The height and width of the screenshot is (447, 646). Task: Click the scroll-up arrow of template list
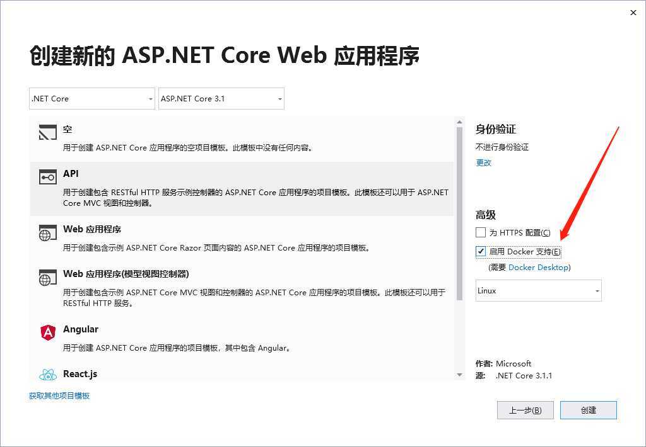point(459,122)
